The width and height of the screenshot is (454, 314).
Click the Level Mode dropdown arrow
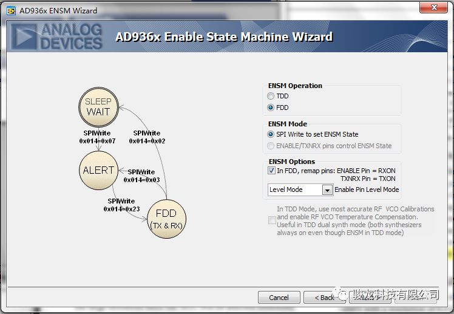[327, 190]
